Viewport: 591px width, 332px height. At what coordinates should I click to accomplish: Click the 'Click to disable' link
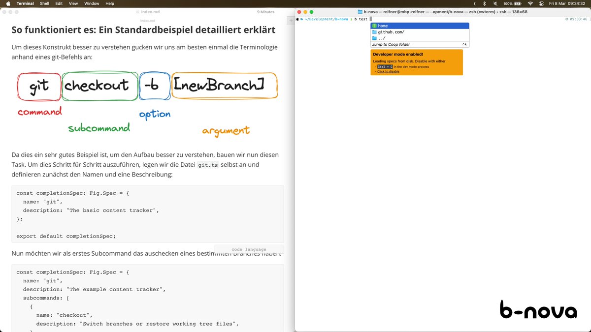pyautogui.click(x=388, y=71)
